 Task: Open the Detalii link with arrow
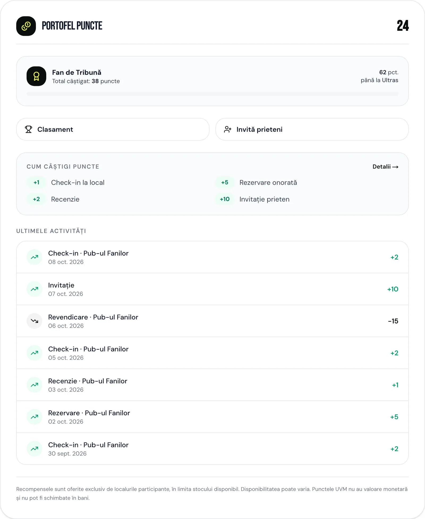point(385,167)
